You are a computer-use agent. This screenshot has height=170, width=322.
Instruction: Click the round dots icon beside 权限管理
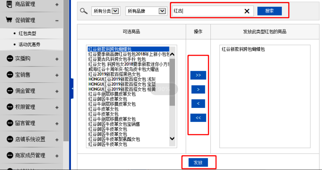coord(10,107)
